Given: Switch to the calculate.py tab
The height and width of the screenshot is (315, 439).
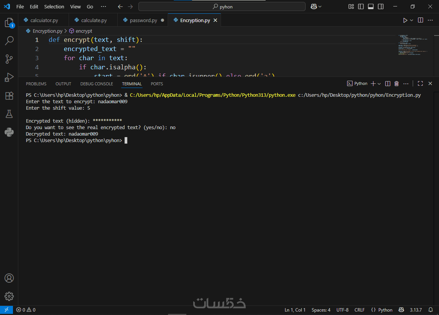Looking at the screenshot, I should [94, 20].
